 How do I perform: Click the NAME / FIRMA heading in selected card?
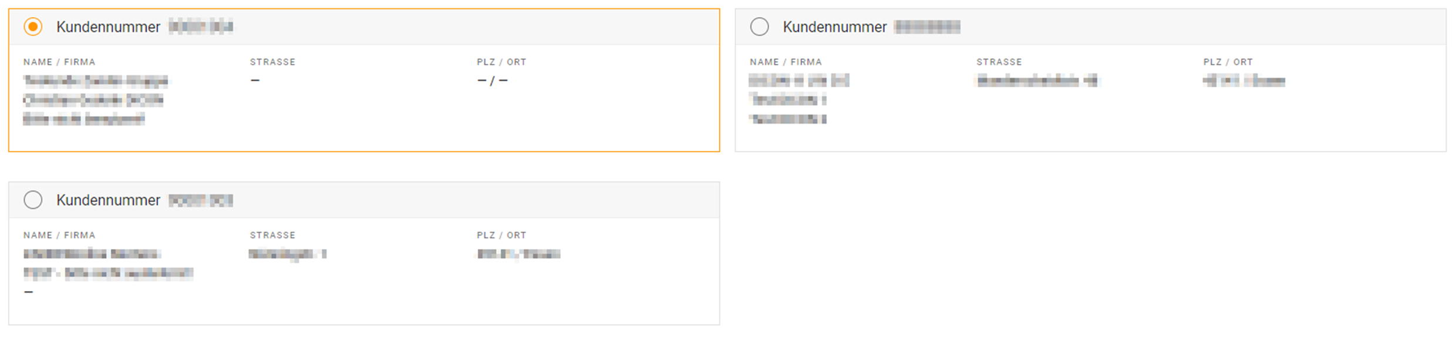[x=59, y=62]
